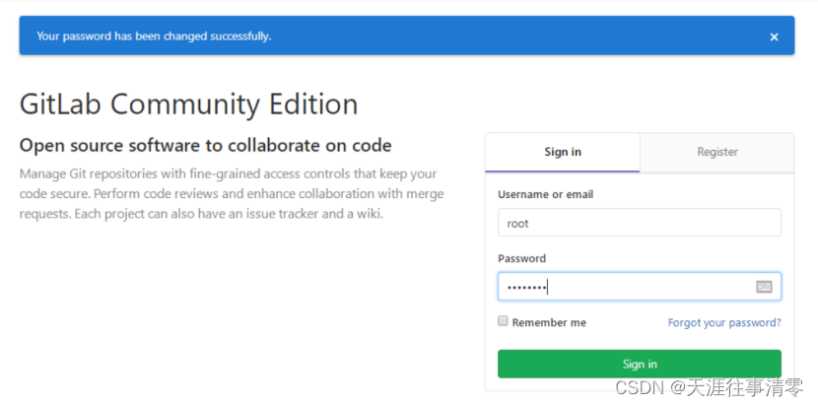Click the green Sign in button
The height and width of the screenshot is (406, 818).
(640, 364)
